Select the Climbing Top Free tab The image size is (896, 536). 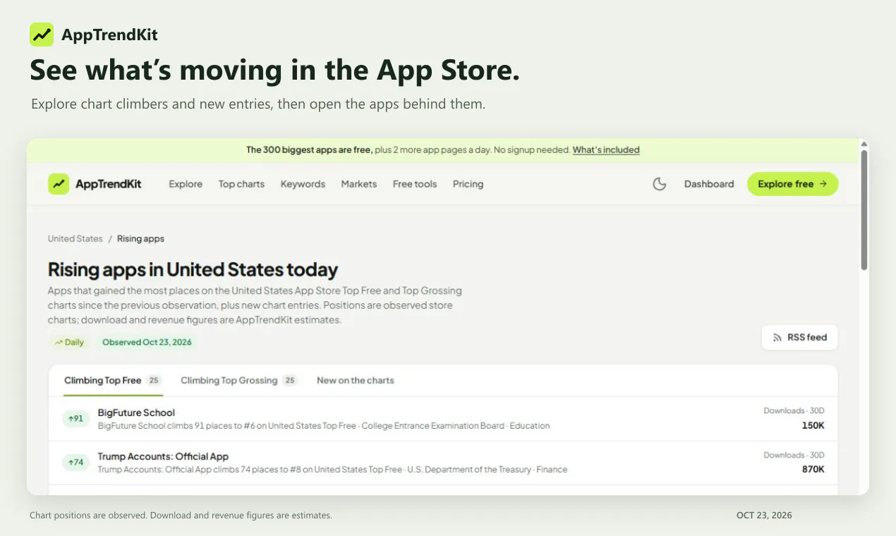click(113, 380)
